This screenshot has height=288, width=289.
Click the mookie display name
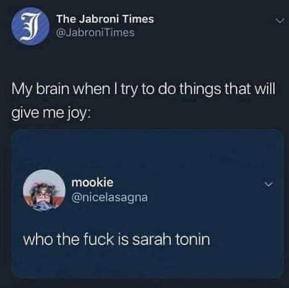92,182
